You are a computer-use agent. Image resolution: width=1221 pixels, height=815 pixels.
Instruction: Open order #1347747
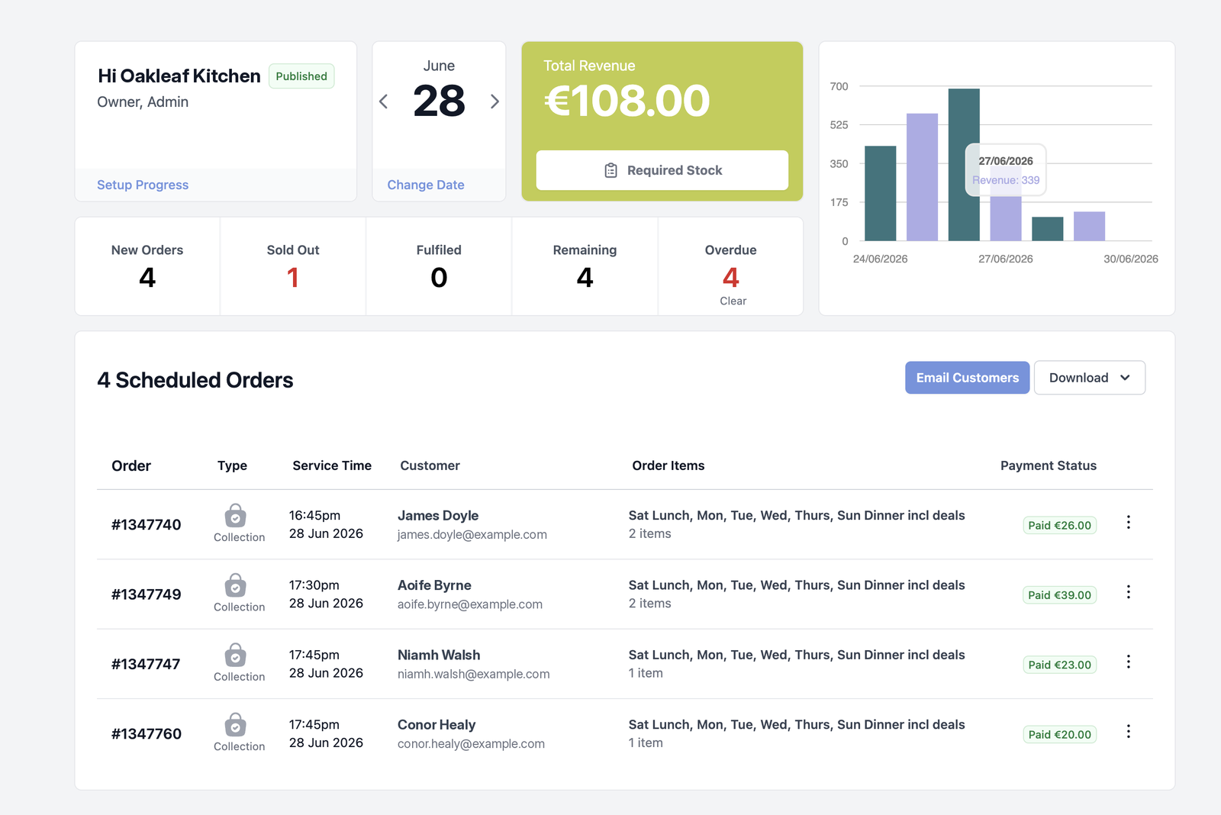[x=146, y=664]
